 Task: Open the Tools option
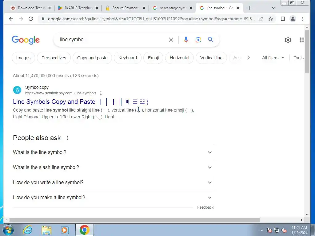tap(298, 58)
